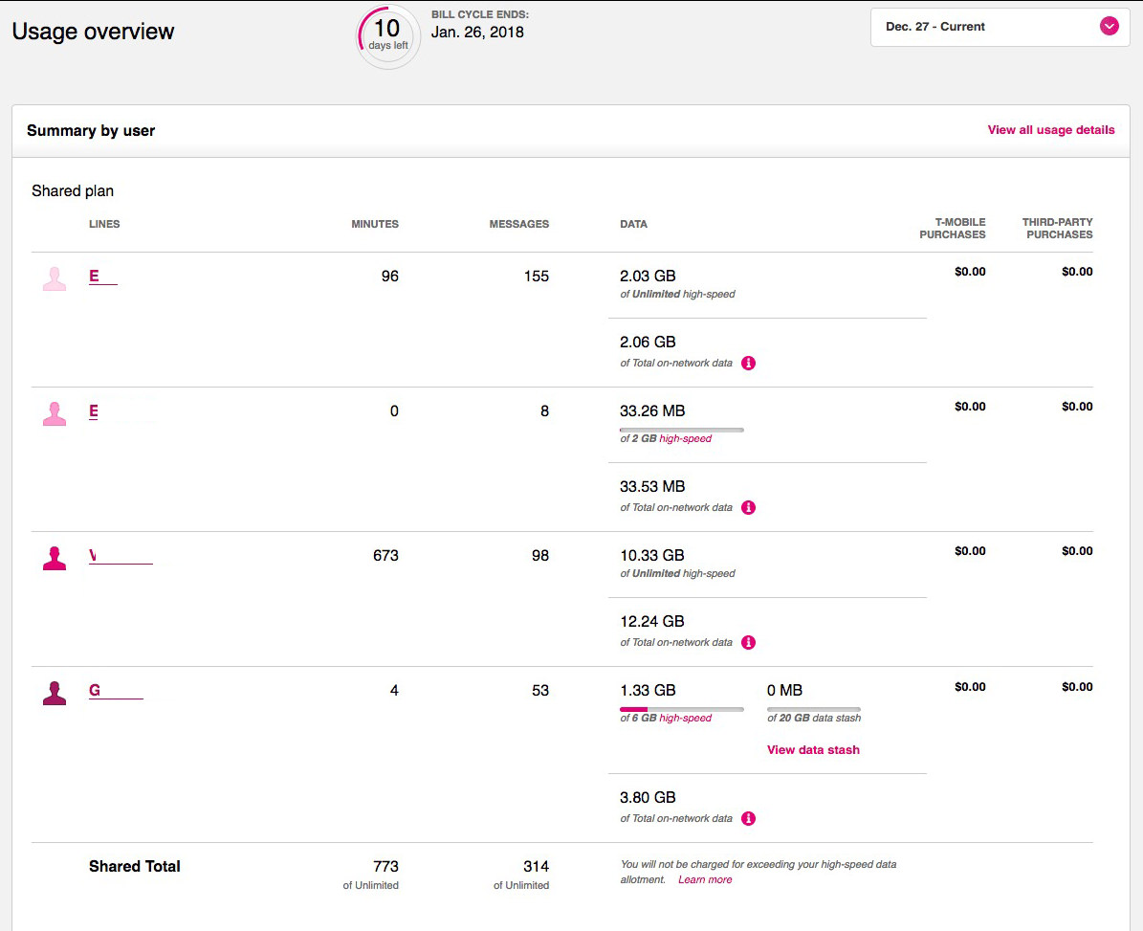The width and height of the screenshot is (1143, 931).
Task: Open line E with 96 minutes
Action: (95, 277)
